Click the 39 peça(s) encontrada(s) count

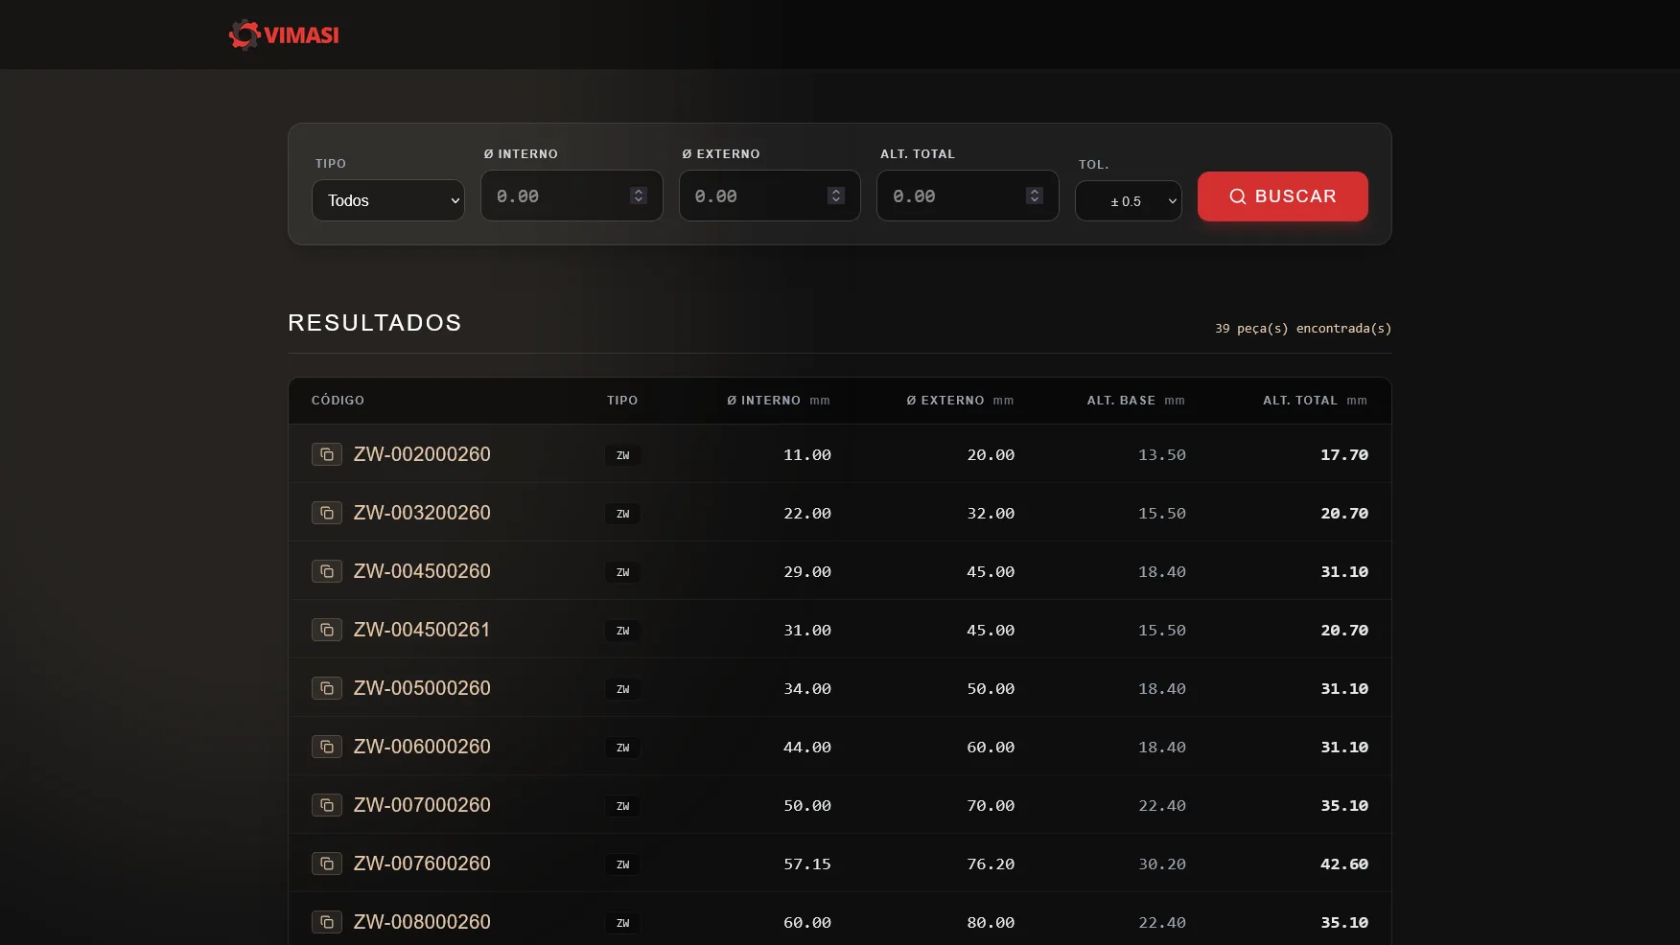coord(1303,329)
